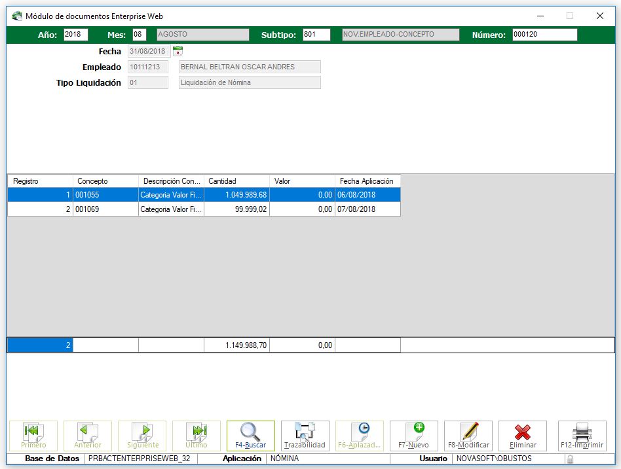
Task: Click the Liquidación de Nómina field
Action: click(x=250, y=82)
